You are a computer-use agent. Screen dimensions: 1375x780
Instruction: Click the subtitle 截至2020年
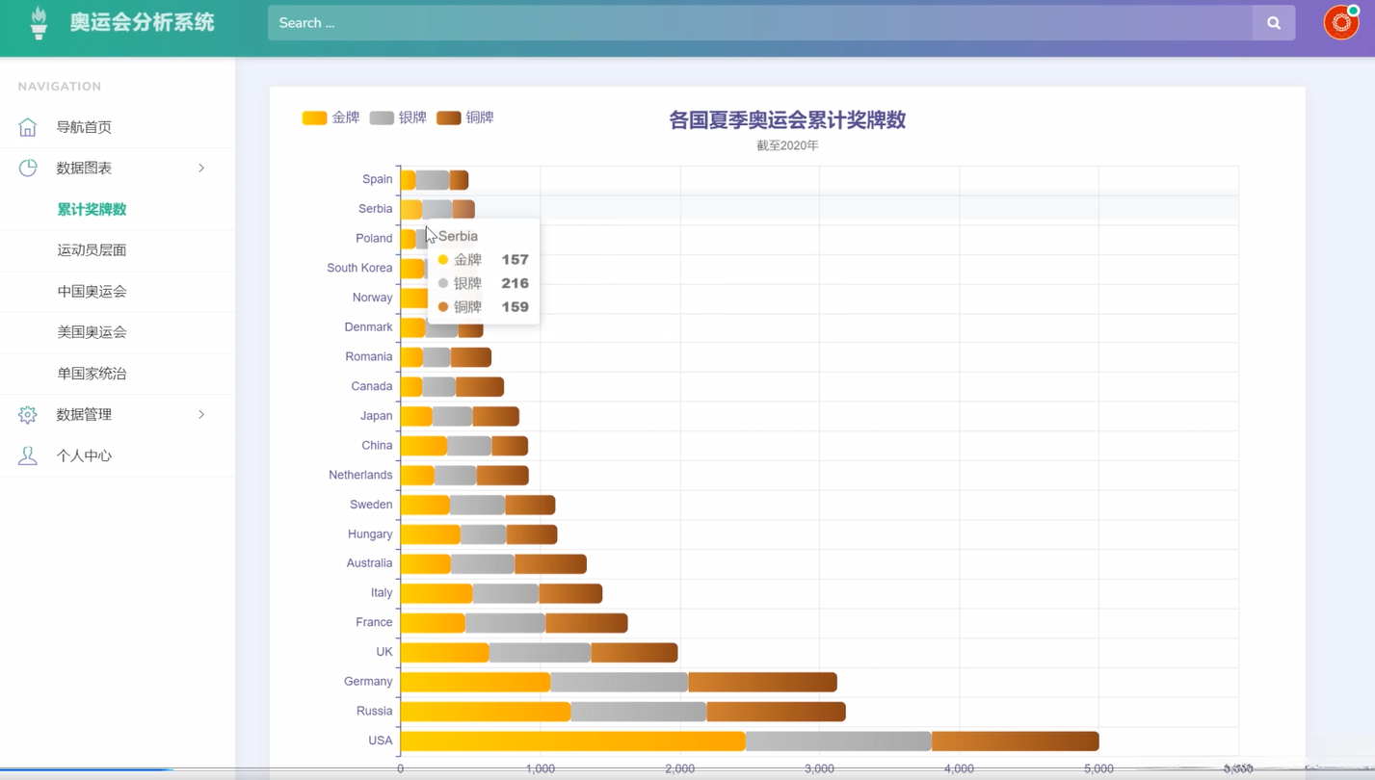click(787, 145)
